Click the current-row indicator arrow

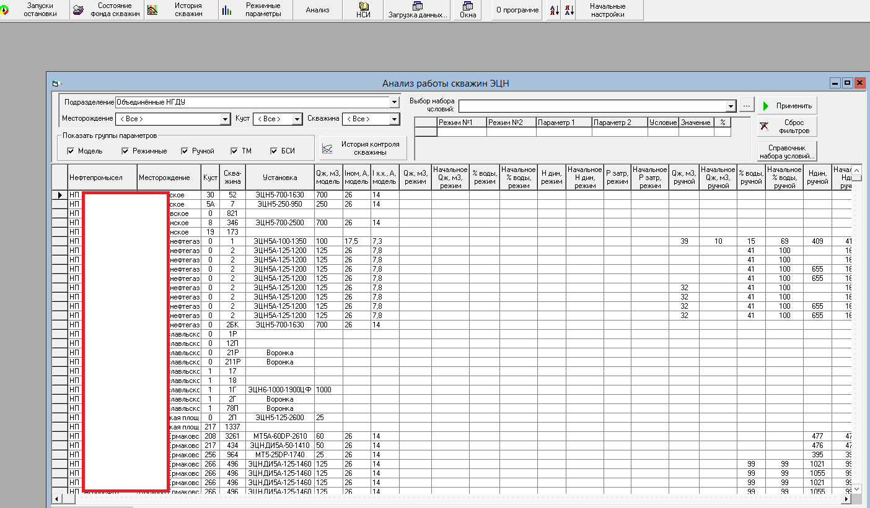59,195
